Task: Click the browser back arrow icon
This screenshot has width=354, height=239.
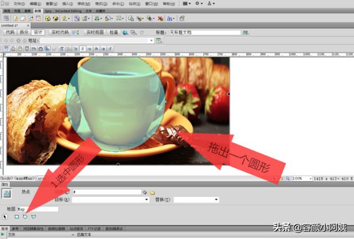Action: 6,40
